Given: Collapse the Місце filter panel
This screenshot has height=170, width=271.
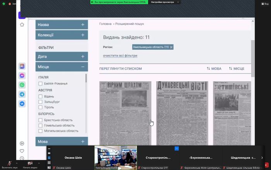Looking at the screenshot, I should [62, 67].
